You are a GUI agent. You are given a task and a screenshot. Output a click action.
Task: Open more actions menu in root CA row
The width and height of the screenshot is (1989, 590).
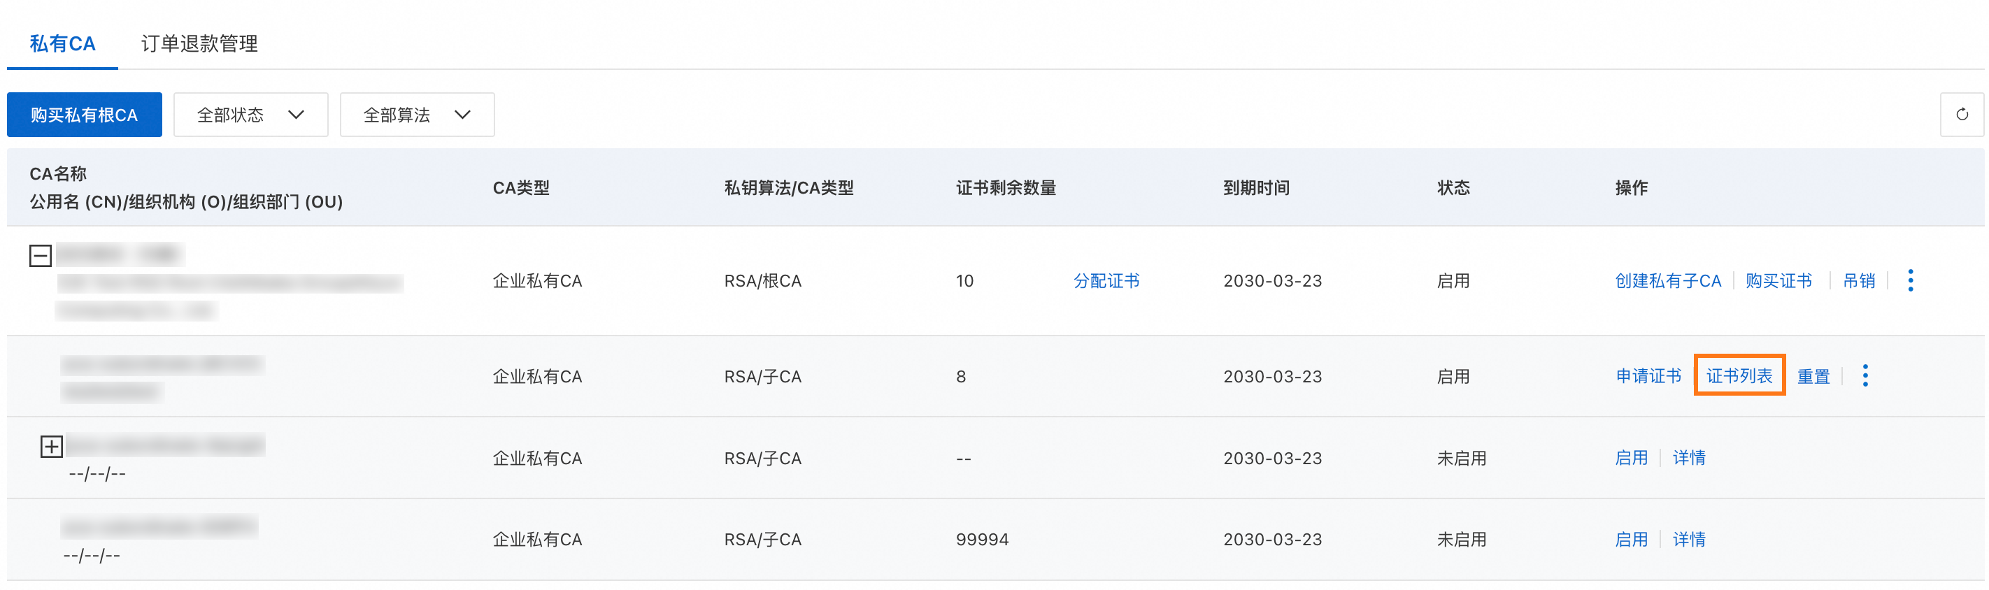click(1910, 280)
